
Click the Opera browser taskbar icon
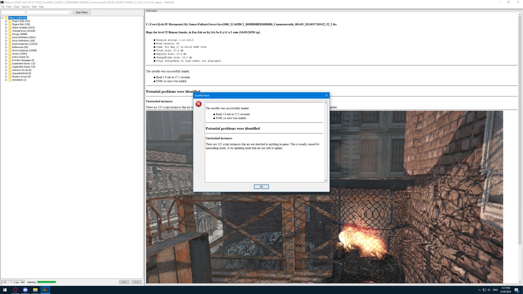pyautogui.click(x=15, y=290)
